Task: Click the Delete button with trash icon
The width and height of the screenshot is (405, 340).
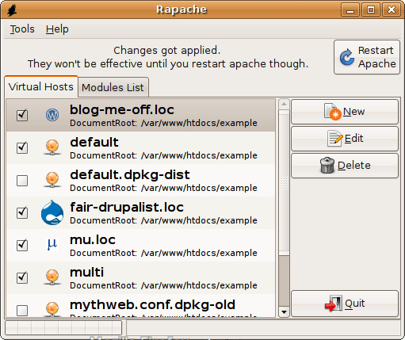Action: (345, 166)
